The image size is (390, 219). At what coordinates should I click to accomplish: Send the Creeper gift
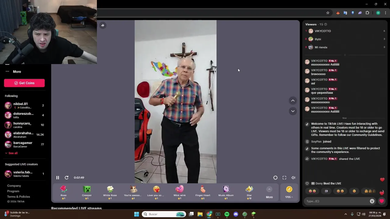click(x=87, y=192)
